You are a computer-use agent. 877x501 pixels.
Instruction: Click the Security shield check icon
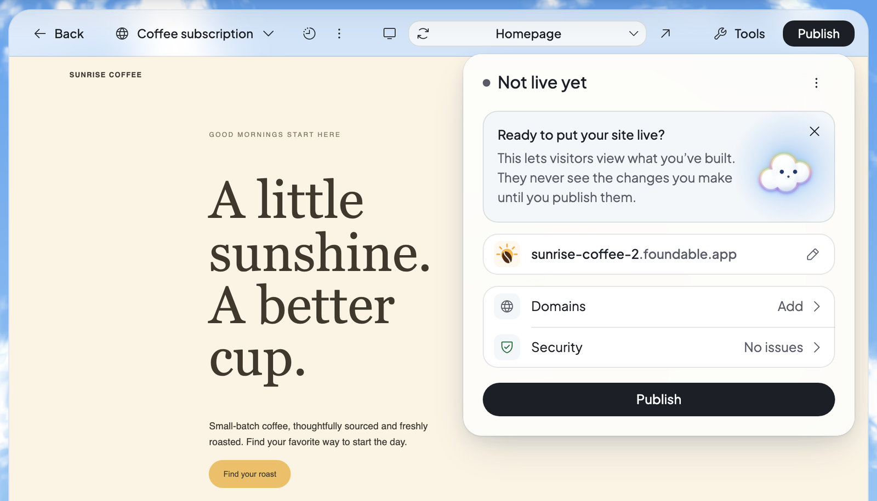(507, 347)
